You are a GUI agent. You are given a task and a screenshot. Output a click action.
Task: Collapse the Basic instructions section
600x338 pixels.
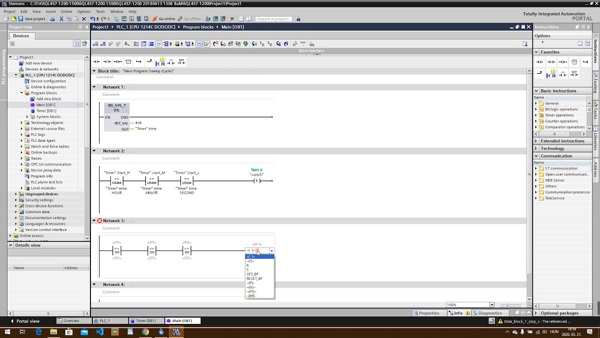[536, 91]
